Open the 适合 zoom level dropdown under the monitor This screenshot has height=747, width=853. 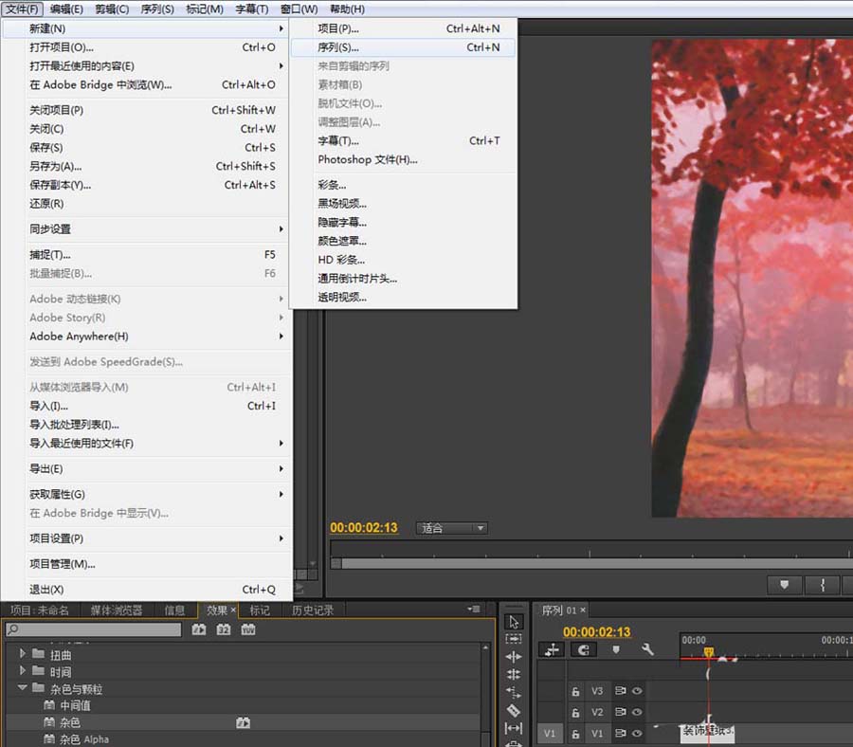pos(450,528)
